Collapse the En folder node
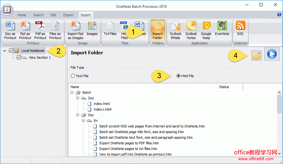The image size is (283, 164). (83, 121)
